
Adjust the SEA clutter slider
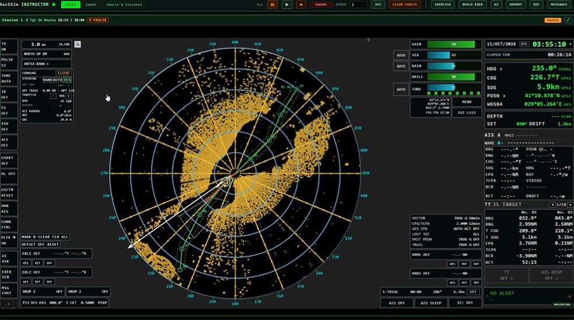[453, 55]
